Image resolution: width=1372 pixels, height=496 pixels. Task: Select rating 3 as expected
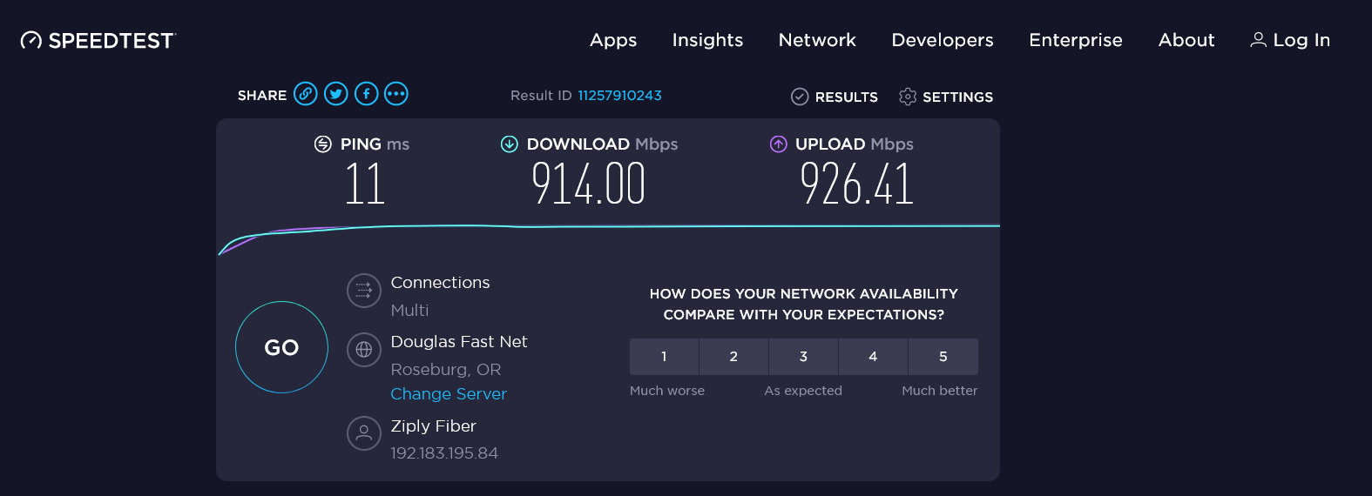803,357
